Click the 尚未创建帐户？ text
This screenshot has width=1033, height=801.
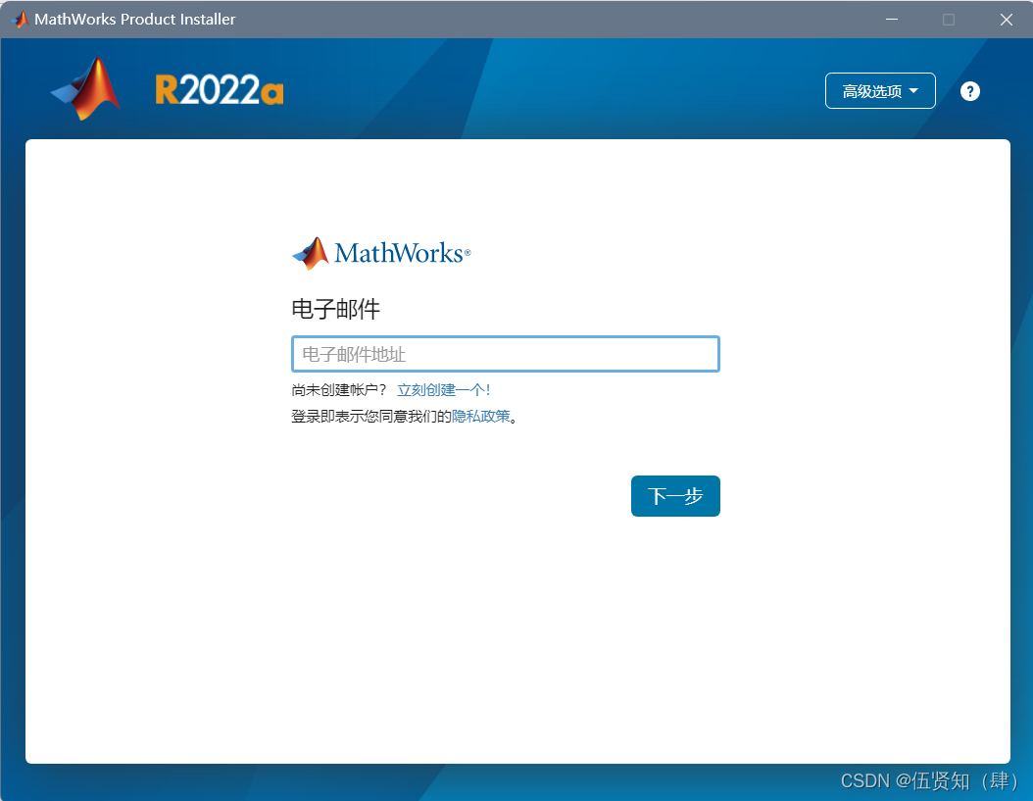(x=339, y=390)
